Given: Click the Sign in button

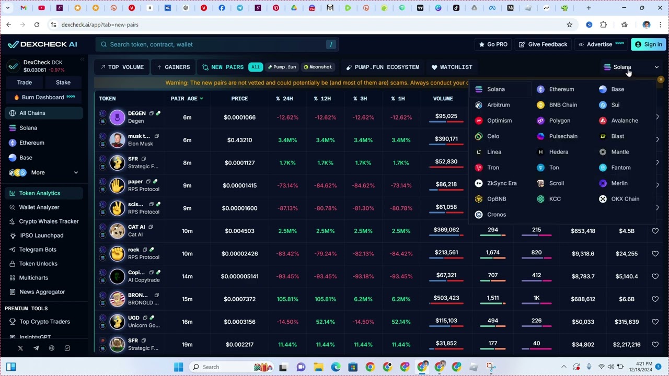Looking at the screenshot, I should [x=648, y=44].
